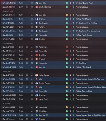Viewport: 106px width, 121px height.
Task: Tick the selection circle for Sat, 13/1/2024 fixture
Action: click(x=2, y=27)
